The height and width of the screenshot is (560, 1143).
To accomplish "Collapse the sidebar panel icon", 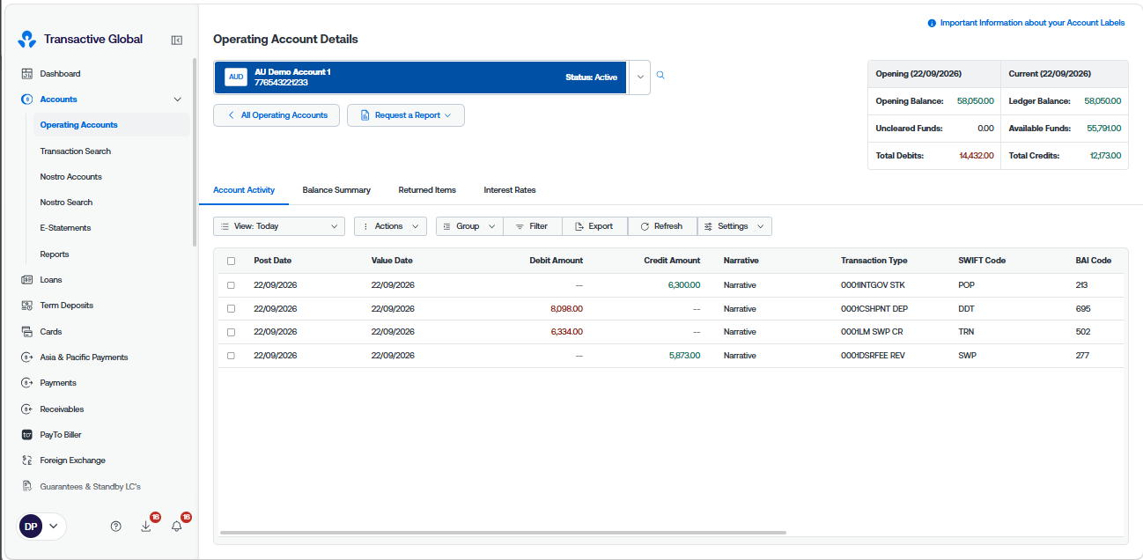I will click(177, 40).
